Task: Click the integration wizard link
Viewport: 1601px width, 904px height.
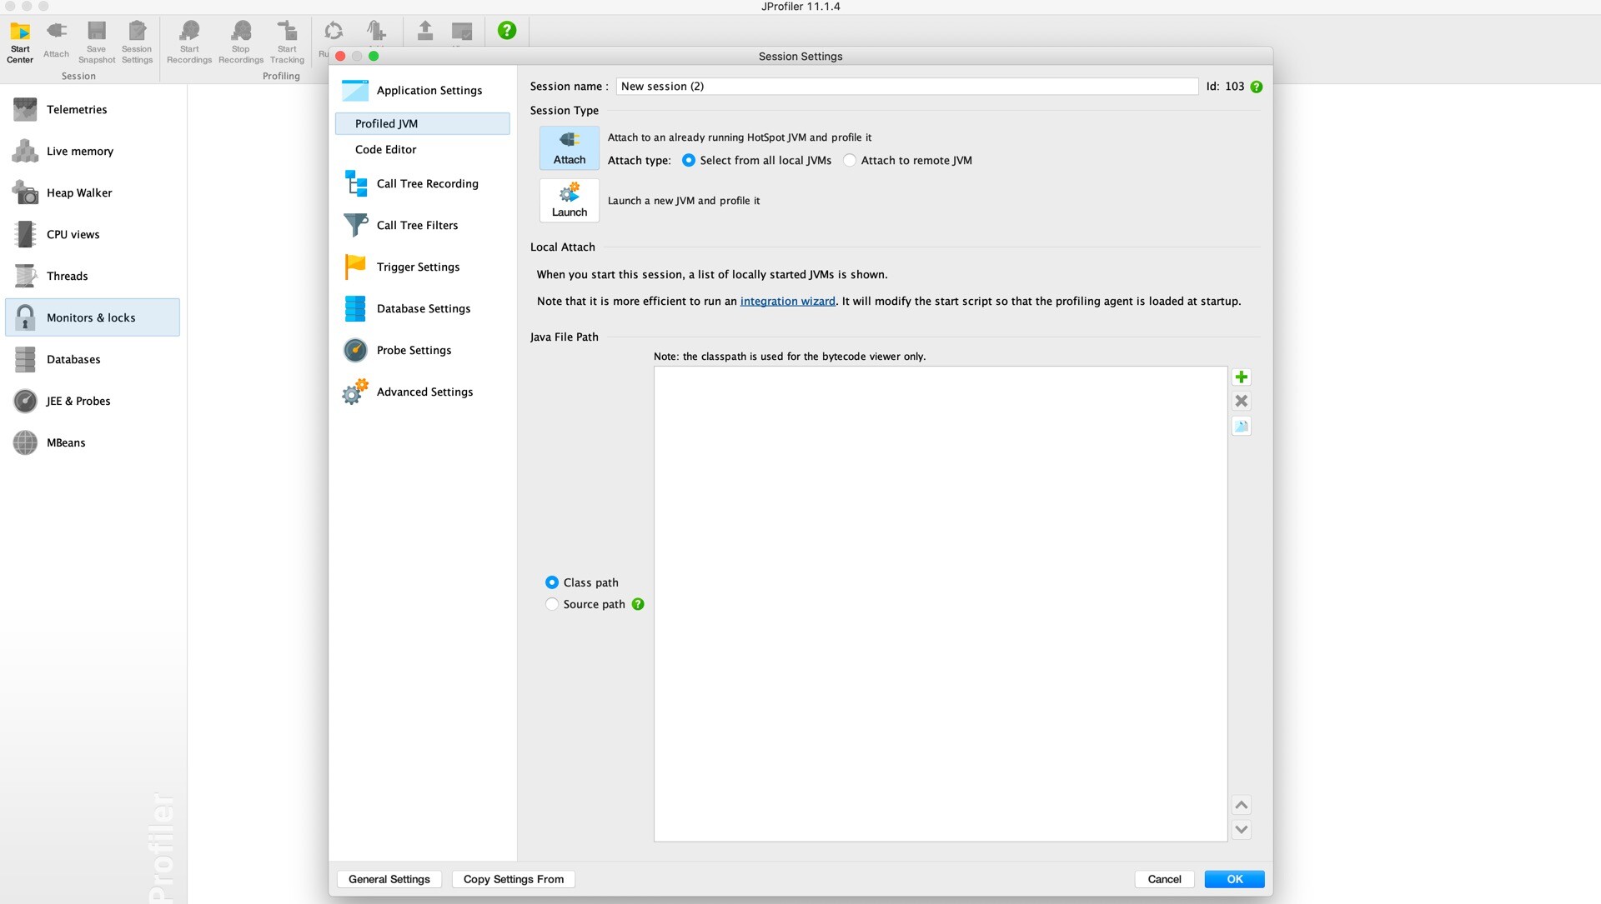Action: point(788,302)
